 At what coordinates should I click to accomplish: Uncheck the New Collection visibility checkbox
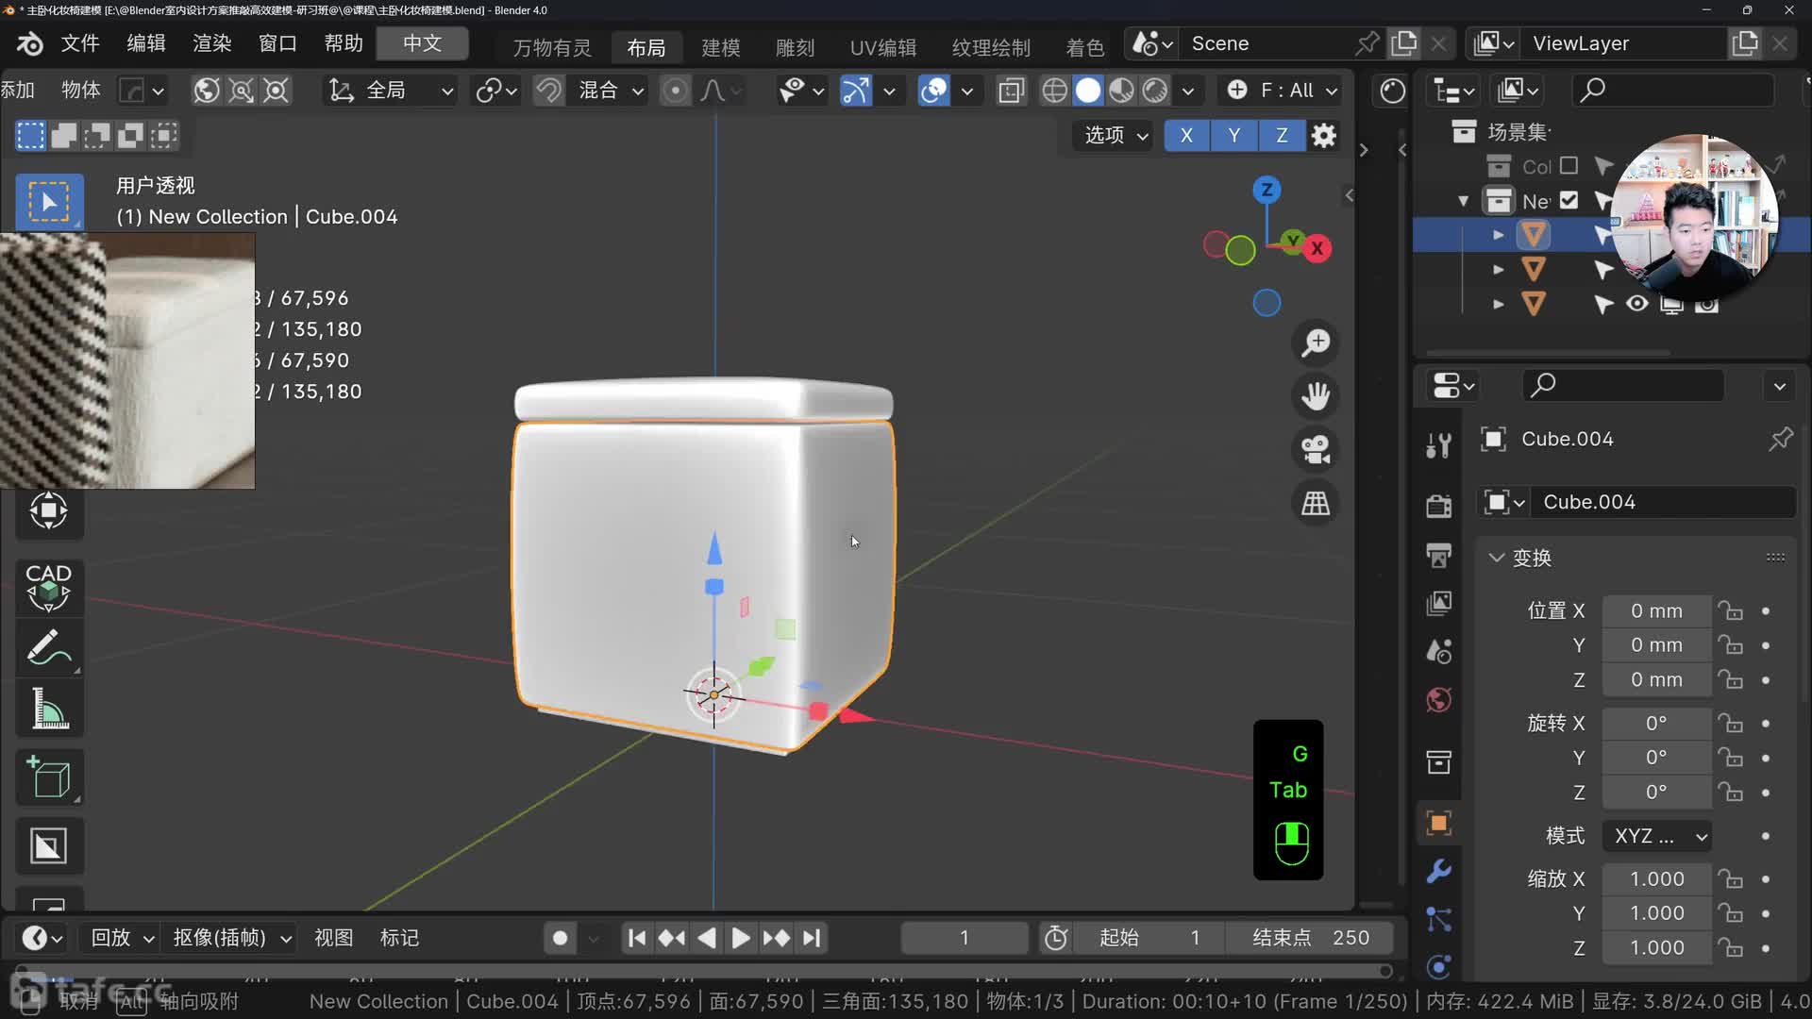pos(1569,200)
